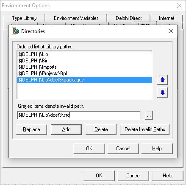Viewport: 186px width, 185px height.
Task: Move selected path down with blue arrow
Action: pyautogui.click(x=162, y=92)
